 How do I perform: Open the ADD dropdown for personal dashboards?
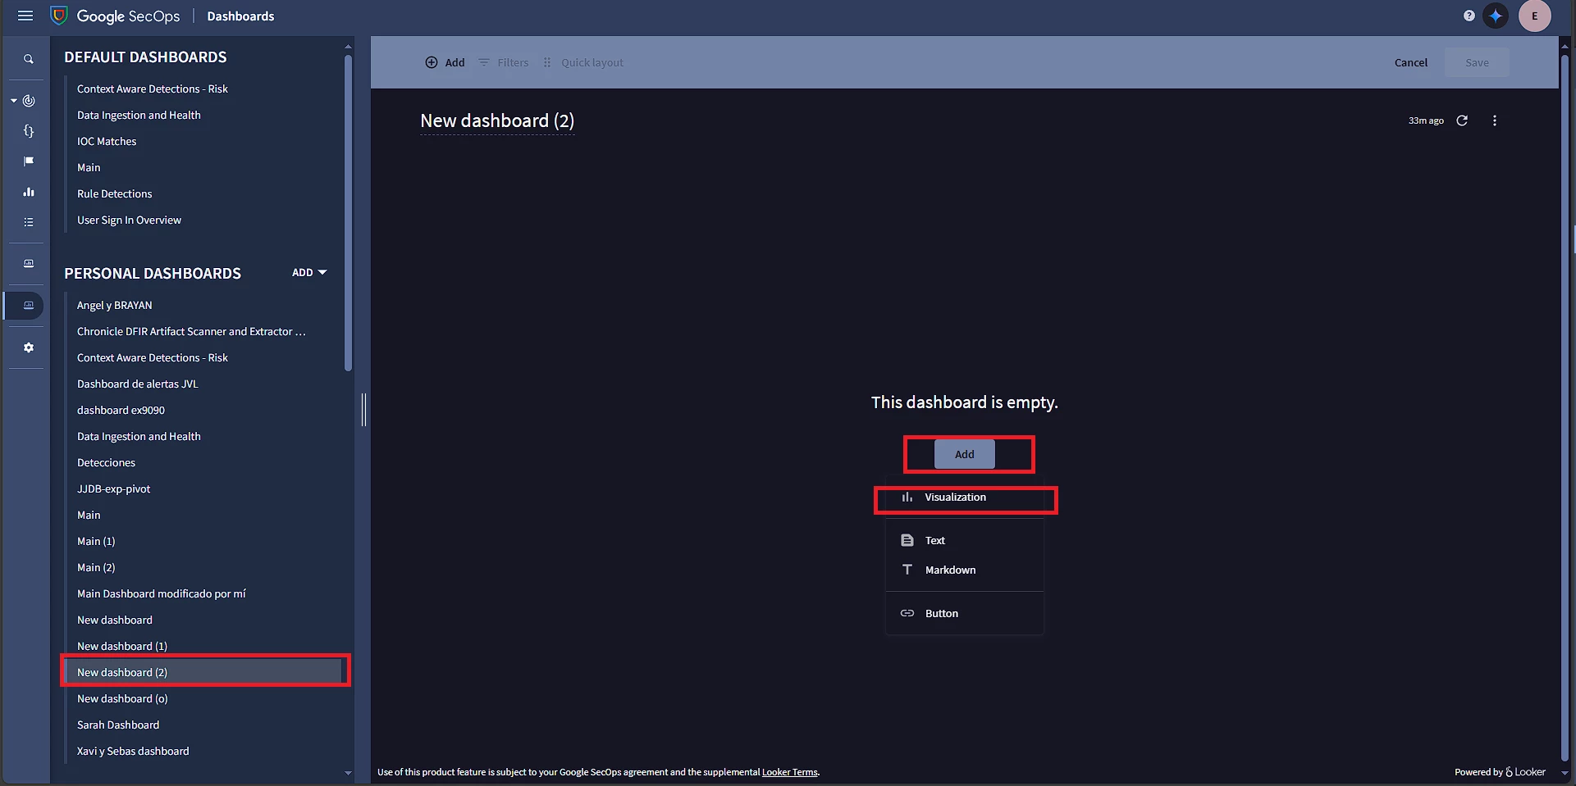[309, 272]
